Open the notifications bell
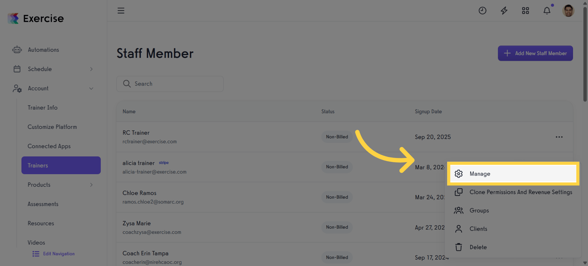Image resolution: width=588 pixels, height=266 pixels. [x=547, y=11]
